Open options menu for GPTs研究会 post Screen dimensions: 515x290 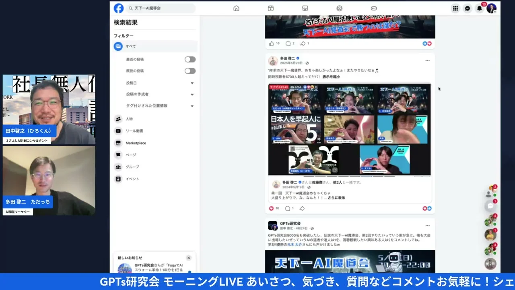427,226
